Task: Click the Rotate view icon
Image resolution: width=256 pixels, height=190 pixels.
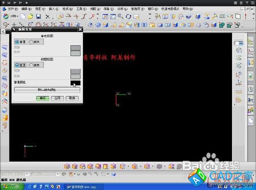Action: 129,16
